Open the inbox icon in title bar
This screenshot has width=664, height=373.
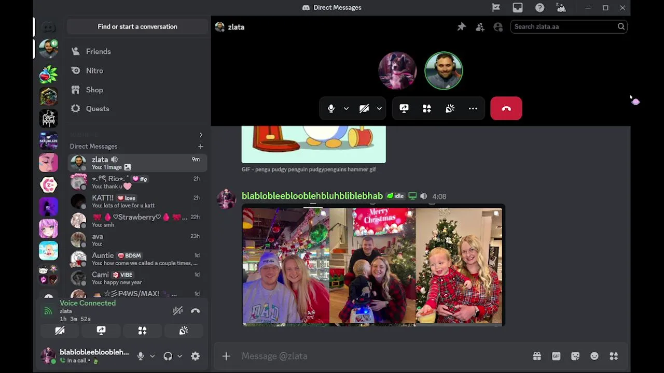(x=518, y=8)
